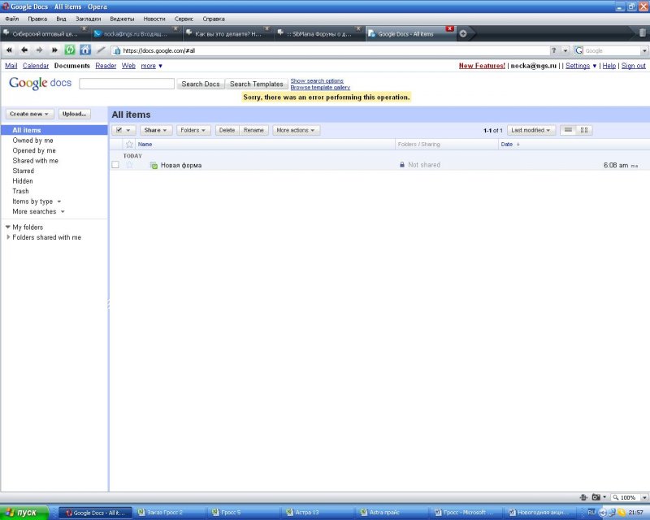
Task: Click the network computers tray icon
Action: [612, 513]
